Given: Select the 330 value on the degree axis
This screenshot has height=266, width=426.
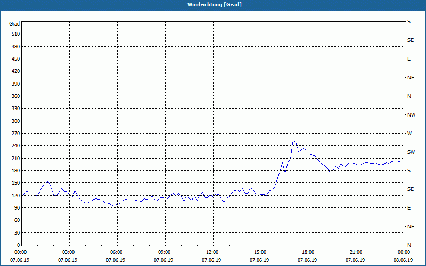Looking at the screenshot, I should (16, 109).
